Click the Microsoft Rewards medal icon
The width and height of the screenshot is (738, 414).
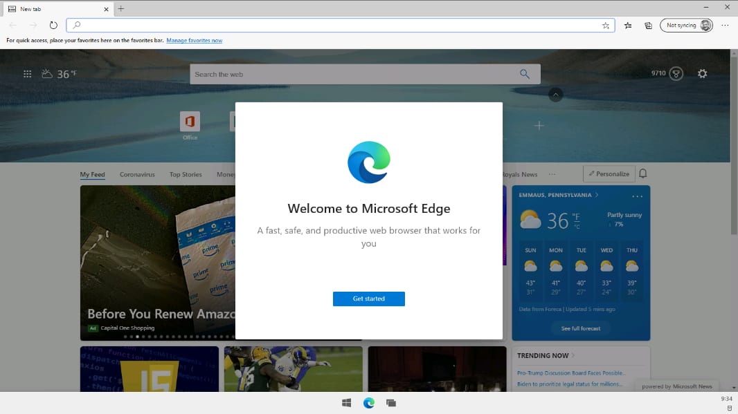coord(676,73)
